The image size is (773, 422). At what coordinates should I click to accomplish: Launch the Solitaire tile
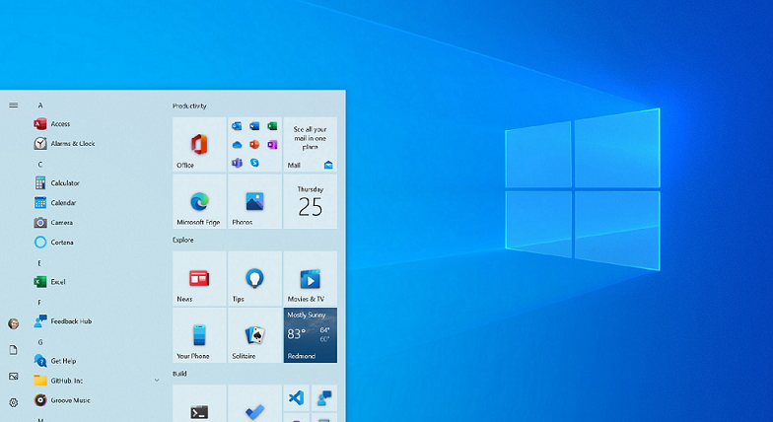click(x=254, y=335)
